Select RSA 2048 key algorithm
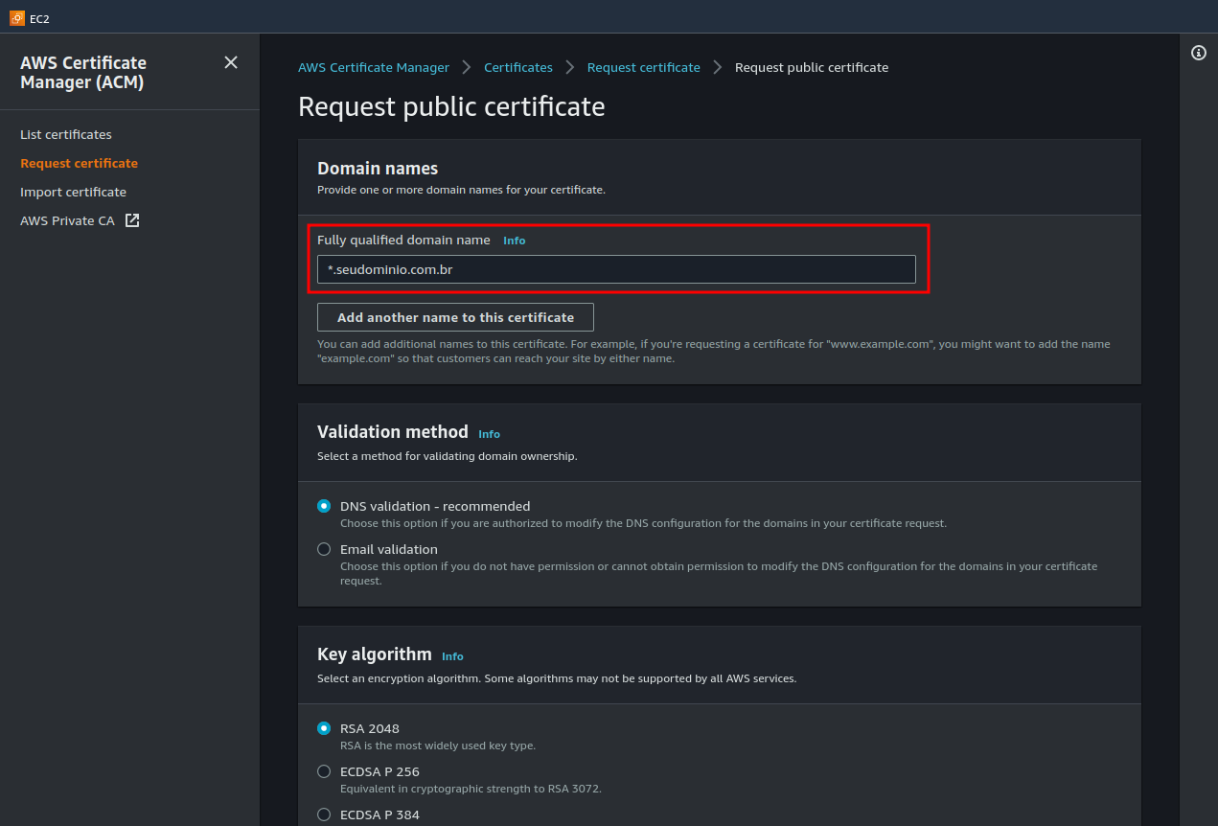This screenshot has height=826, width=1218. pos(324,728)
